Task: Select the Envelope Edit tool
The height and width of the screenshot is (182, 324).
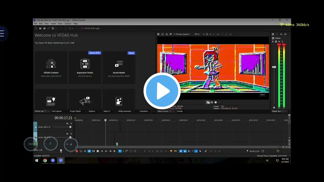Action: [x=127, y=151]
